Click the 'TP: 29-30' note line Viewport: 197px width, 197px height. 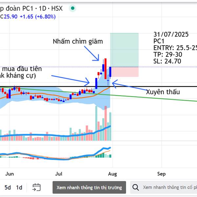pos(168,55)
